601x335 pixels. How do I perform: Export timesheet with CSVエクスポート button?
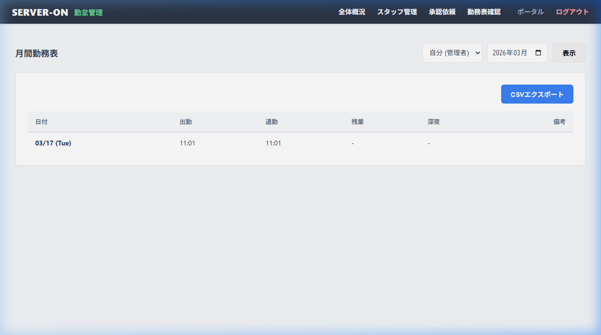tap(537, 94)
